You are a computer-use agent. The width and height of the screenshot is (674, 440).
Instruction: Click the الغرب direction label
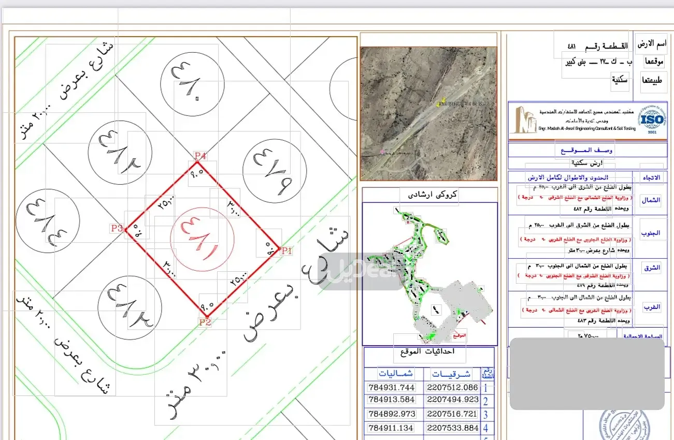[x=651, y=307]
